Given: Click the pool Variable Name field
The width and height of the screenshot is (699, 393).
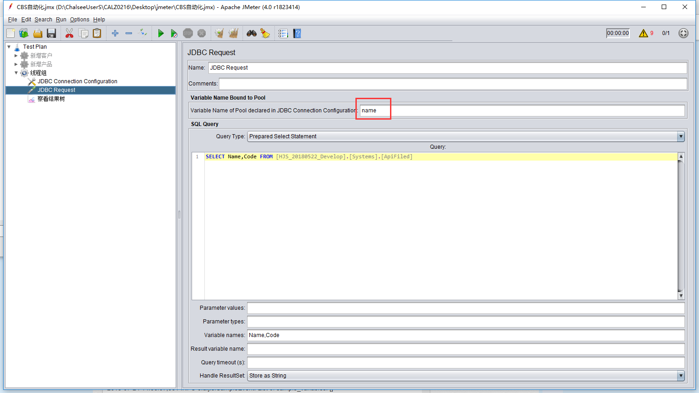Looking at the screenshot, I should click(522, 111).
